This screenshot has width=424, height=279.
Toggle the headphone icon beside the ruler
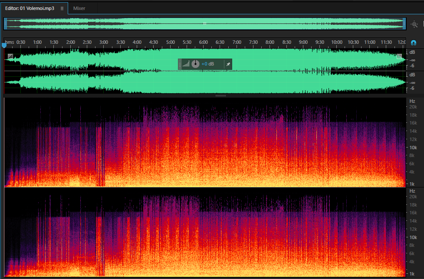pyautogui.click(x=414, y=43)
